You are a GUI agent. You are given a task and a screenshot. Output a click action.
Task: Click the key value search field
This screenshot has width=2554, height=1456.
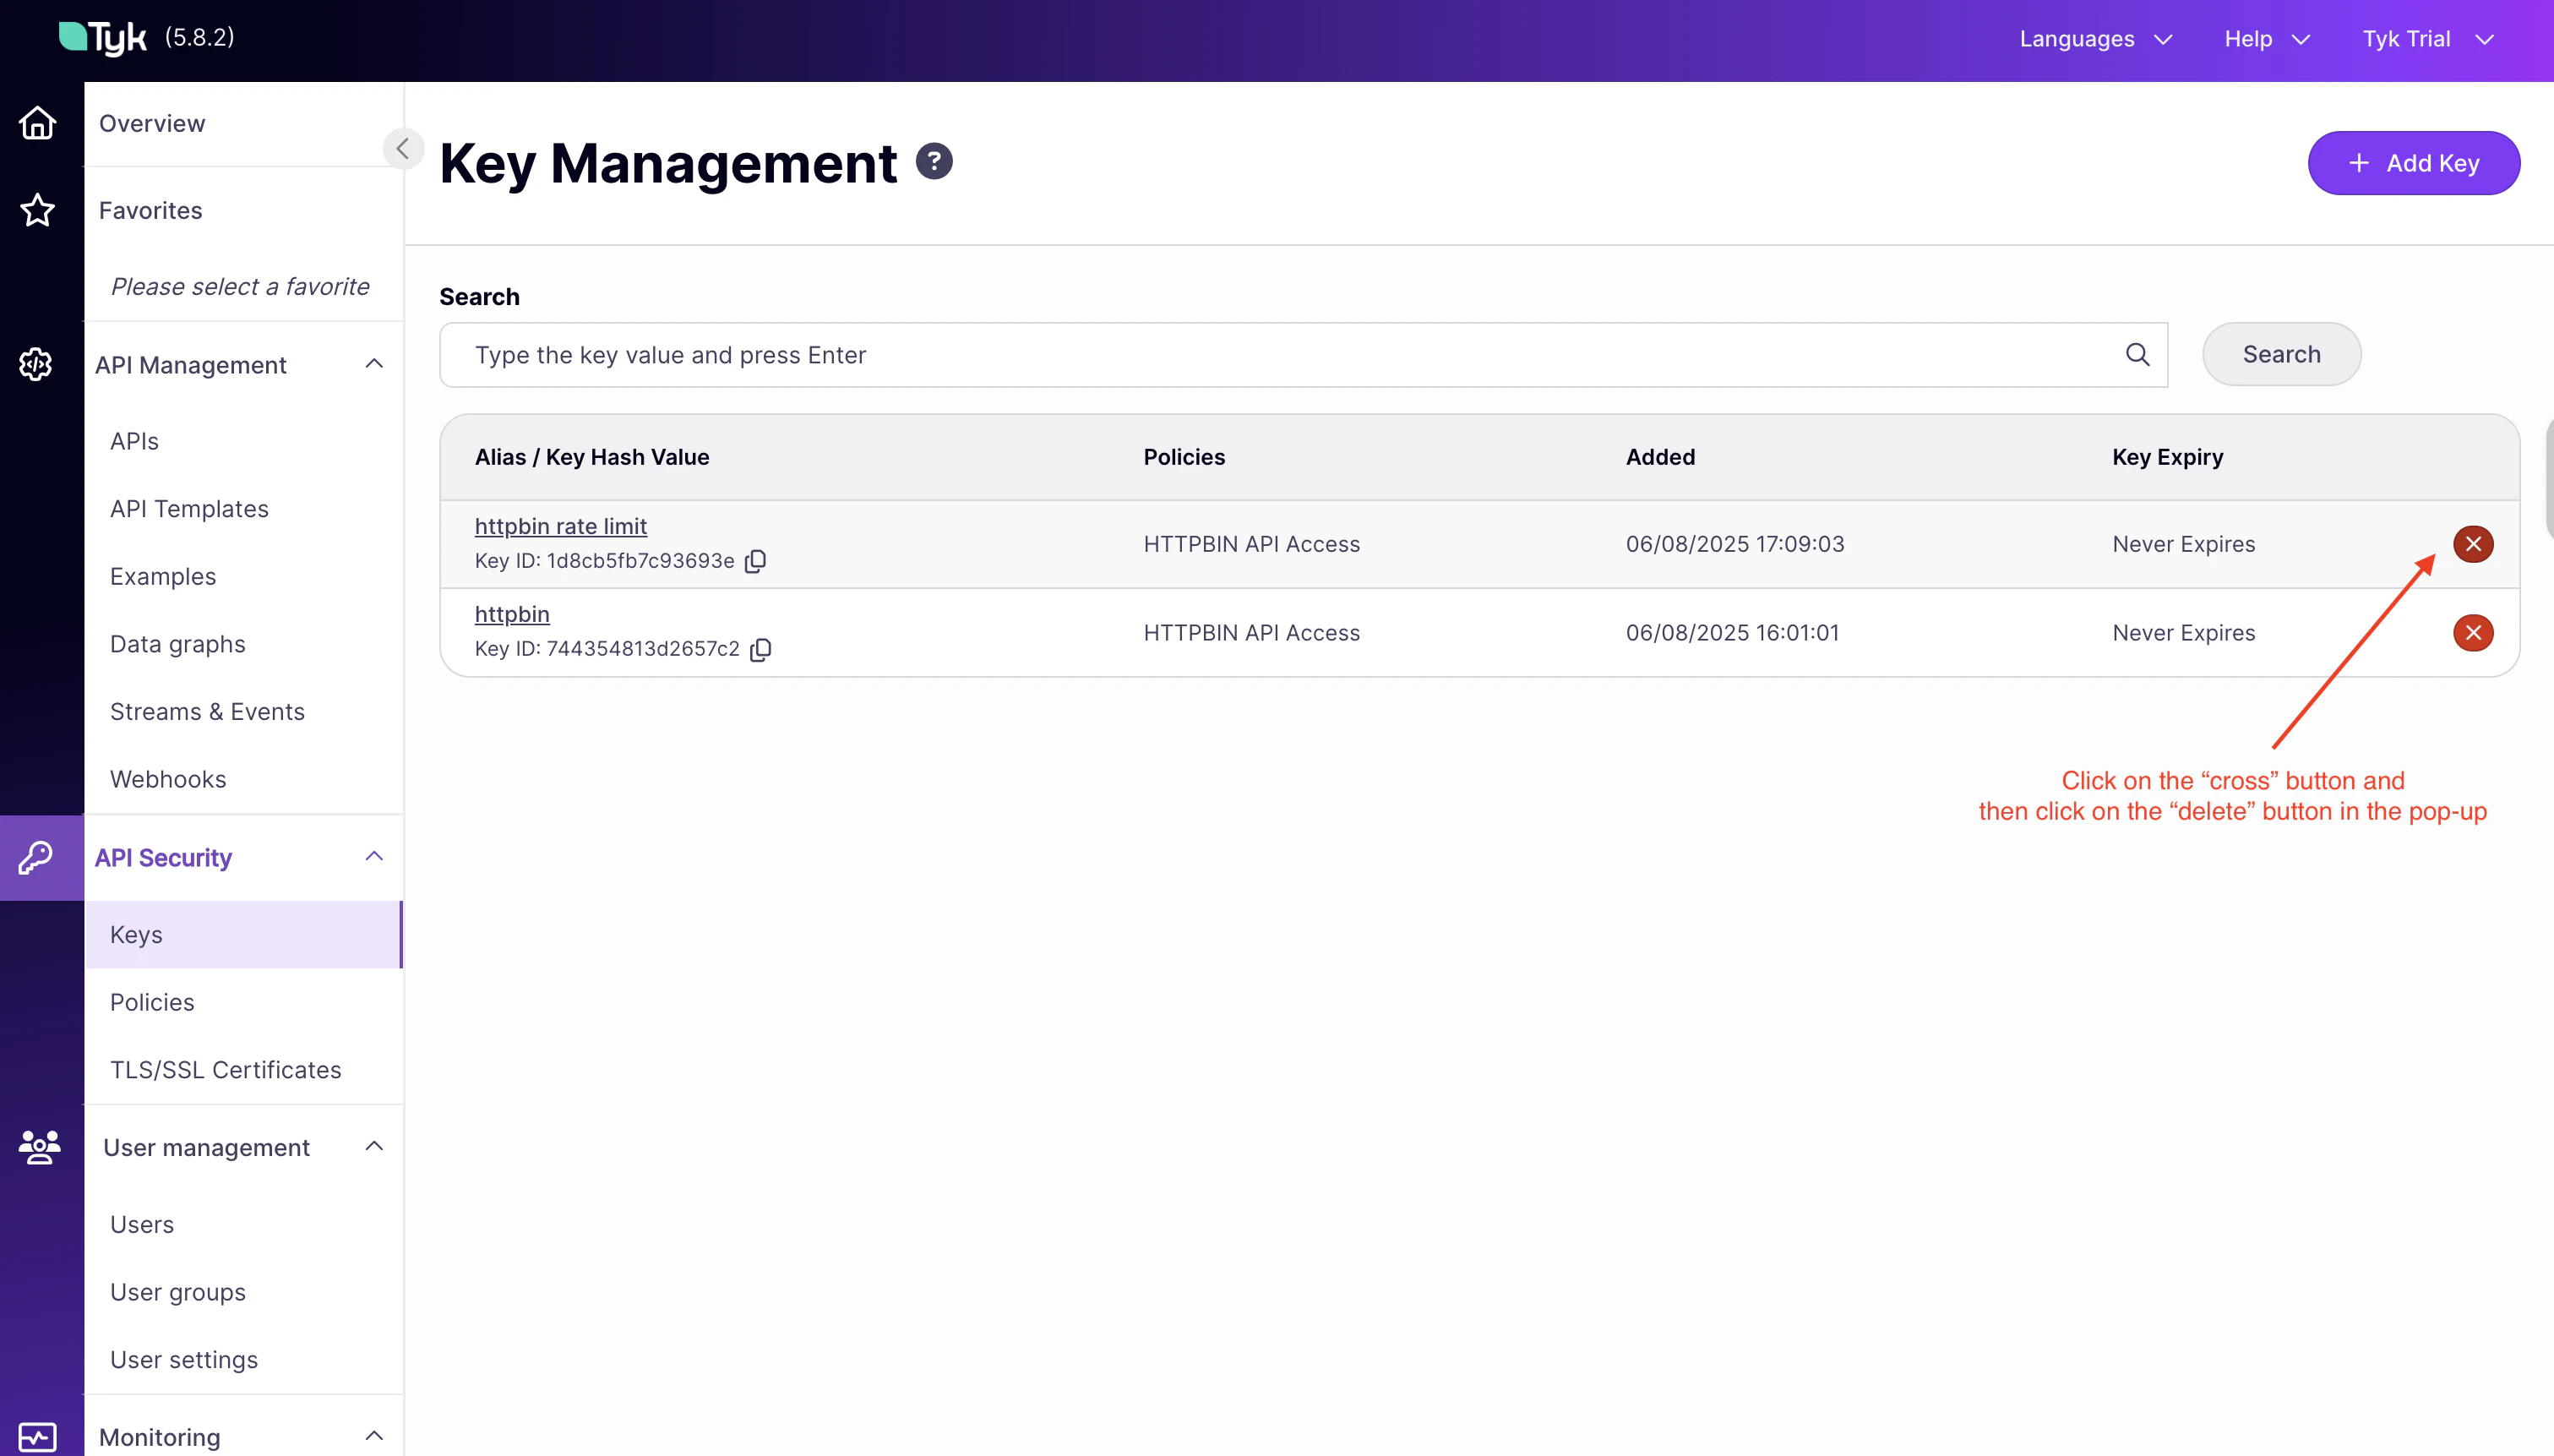(1289, 355)
